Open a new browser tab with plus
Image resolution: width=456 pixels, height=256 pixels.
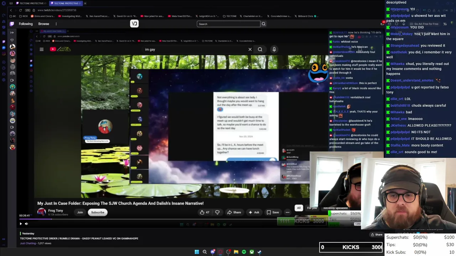85,3
